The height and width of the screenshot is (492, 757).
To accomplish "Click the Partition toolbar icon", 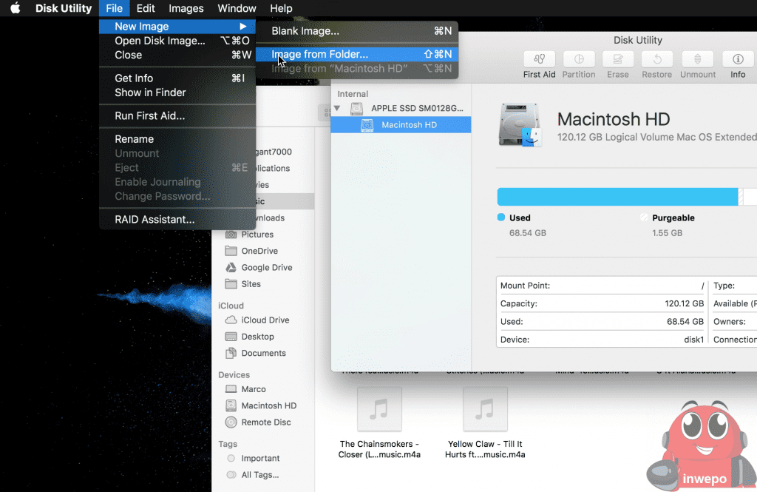I will [578, 59].
